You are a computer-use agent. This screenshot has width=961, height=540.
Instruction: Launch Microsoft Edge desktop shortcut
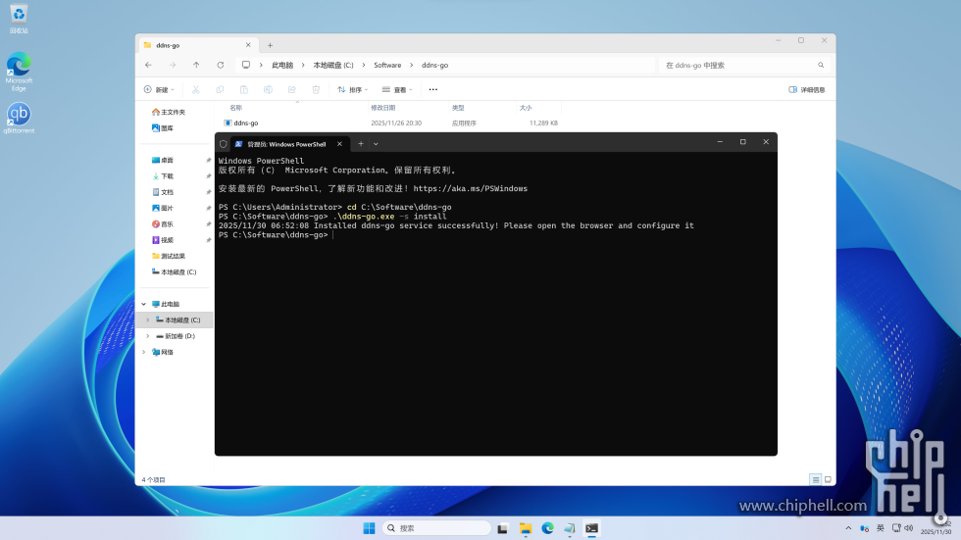tap(19, 68)
